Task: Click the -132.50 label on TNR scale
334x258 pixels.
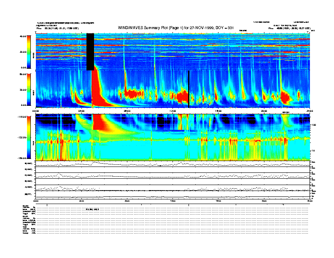Action: (x=22, y=137)
